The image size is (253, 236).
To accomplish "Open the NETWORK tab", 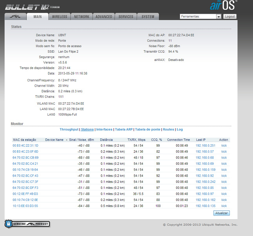I will point(82,17).
